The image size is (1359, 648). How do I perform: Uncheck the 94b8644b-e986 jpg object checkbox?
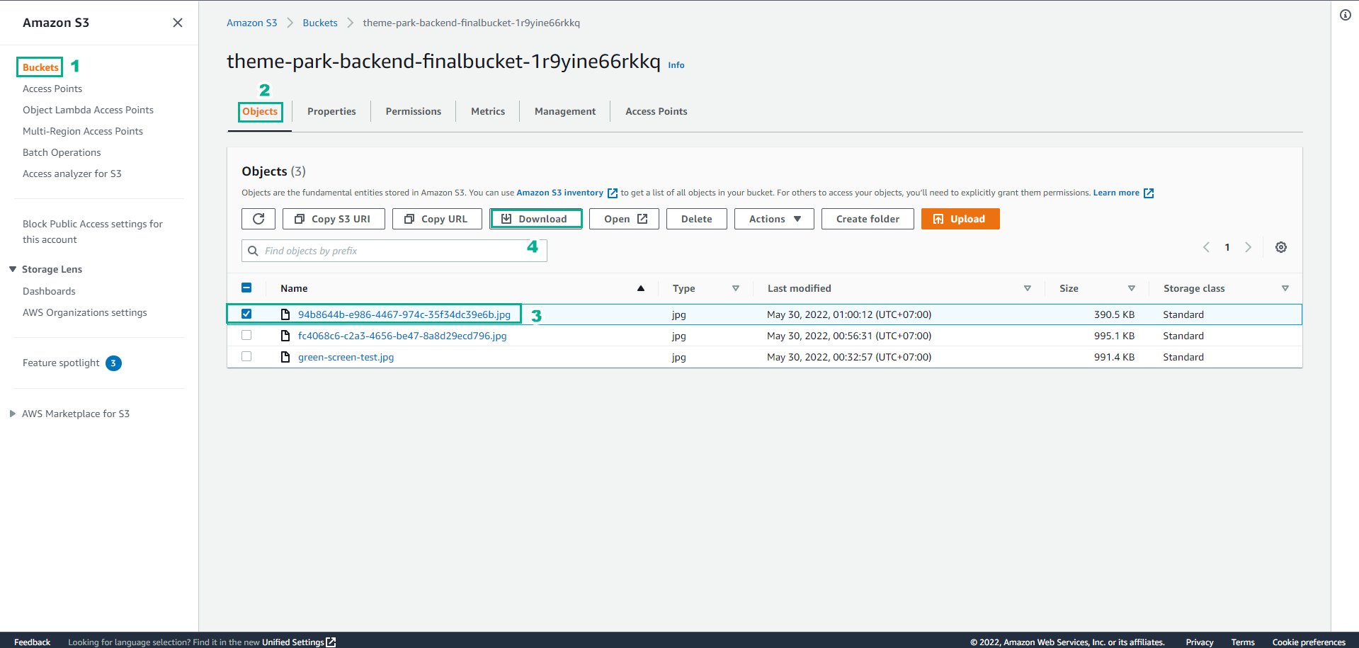click(246, 314)
